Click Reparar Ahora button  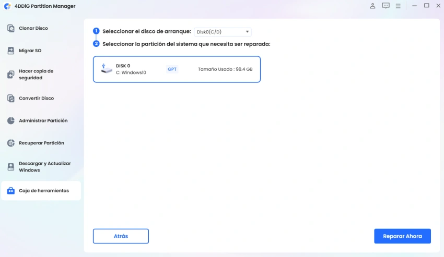402,236
